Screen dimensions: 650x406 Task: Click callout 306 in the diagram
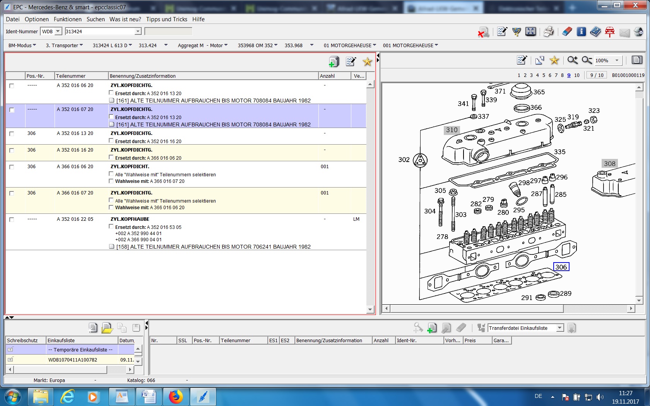click(561, 267)
